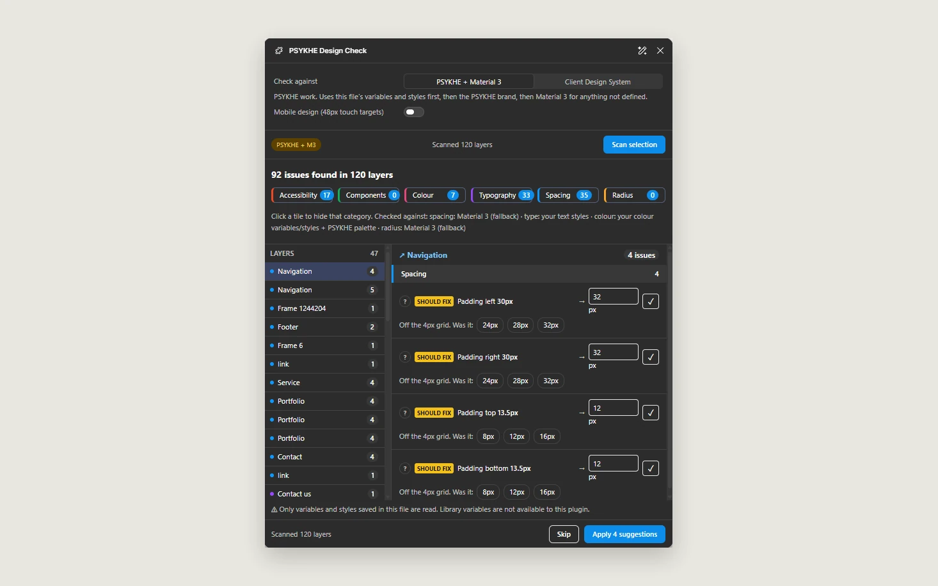Select the Navigation layer with 5 issues
Viewport: 938px width, 586px height.
click(324, 290)
